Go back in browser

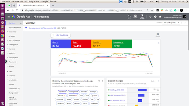click(x=8, y=11)
